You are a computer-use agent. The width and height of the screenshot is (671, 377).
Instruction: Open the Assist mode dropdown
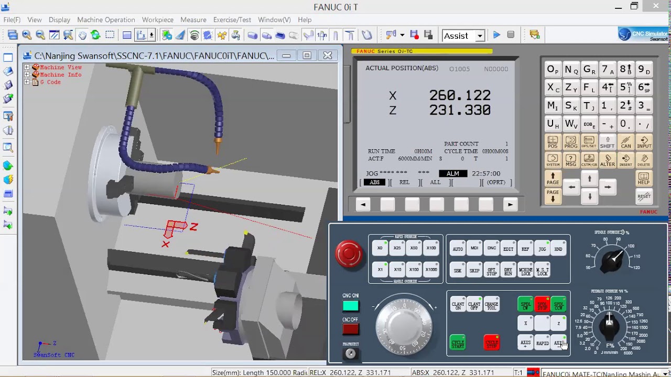[480, 36]
